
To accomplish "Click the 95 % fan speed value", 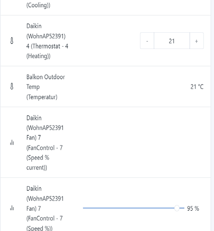I will (193, 208).
